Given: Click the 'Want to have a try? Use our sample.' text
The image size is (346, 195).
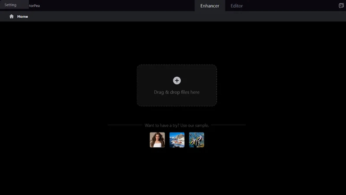Looking at the screenshot, I should [x=177, y=125].
